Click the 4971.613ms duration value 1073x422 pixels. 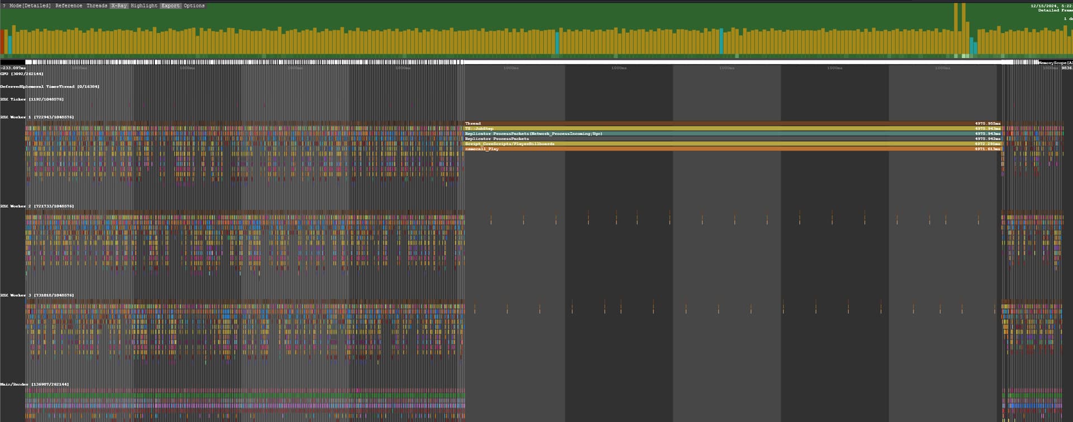point(987,148)
